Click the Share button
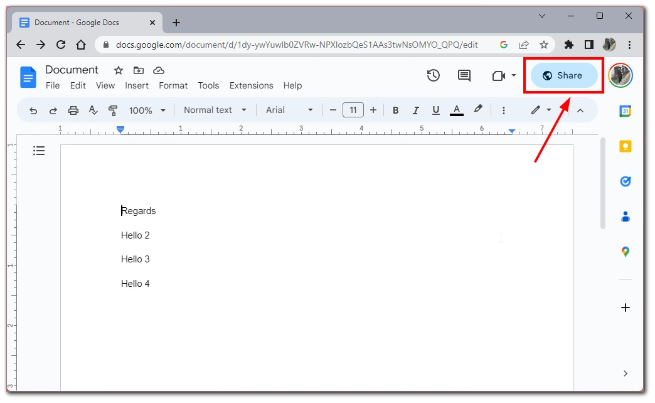Viewport: 655px width, 403px height. [x=564, y=75]
